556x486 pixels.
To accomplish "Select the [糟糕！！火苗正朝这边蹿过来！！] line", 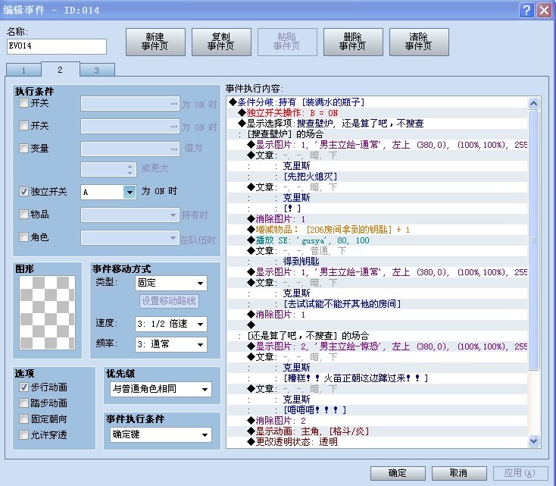I will [x=377, y=378].
